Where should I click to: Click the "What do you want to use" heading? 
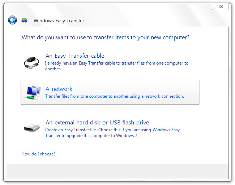pyautogui.click(x=106, y=38)
